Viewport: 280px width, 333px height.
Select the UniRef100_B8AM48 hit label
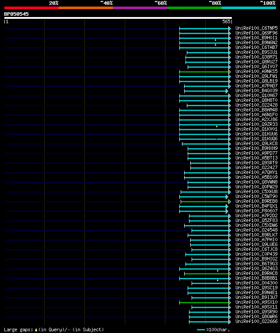256,110
